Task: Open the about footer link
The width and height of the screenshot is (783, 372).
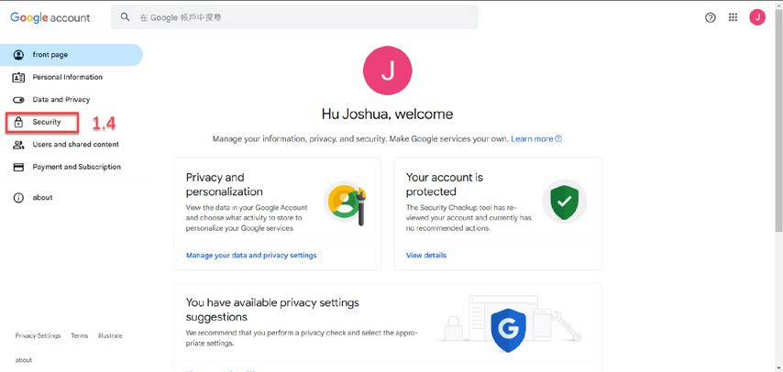Action: tap(24, 360)
